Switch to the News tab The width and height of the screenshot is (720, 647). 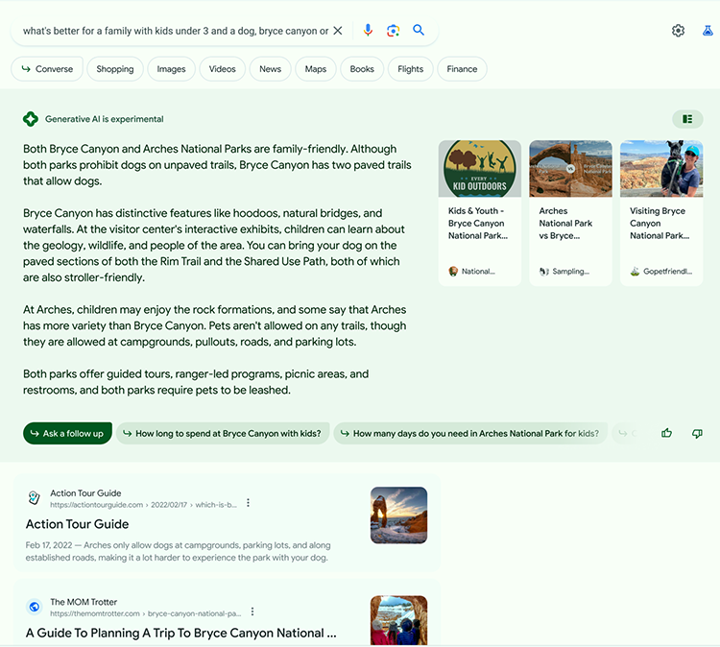pyautogui.click(x=270, y=69)
